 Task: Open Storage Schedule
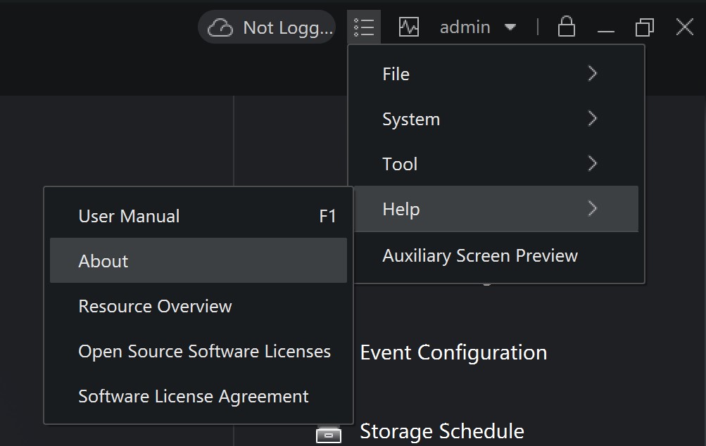442,431
